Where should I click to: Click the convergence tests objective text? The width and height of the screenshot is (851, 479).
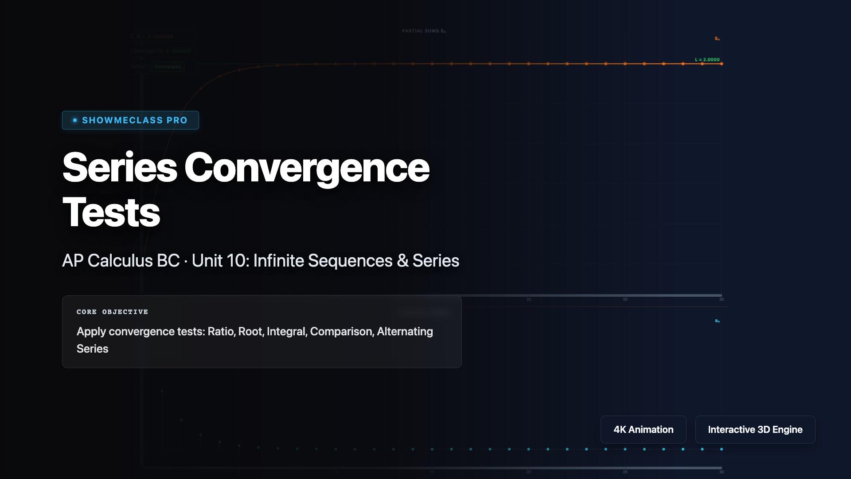tap(255, 340)
